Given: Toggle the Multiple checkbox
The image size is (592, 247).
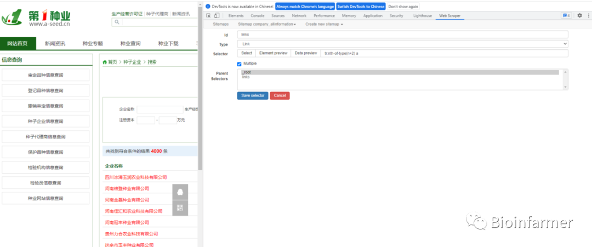Looking at the screenshot, I should [x=239, y=64].
